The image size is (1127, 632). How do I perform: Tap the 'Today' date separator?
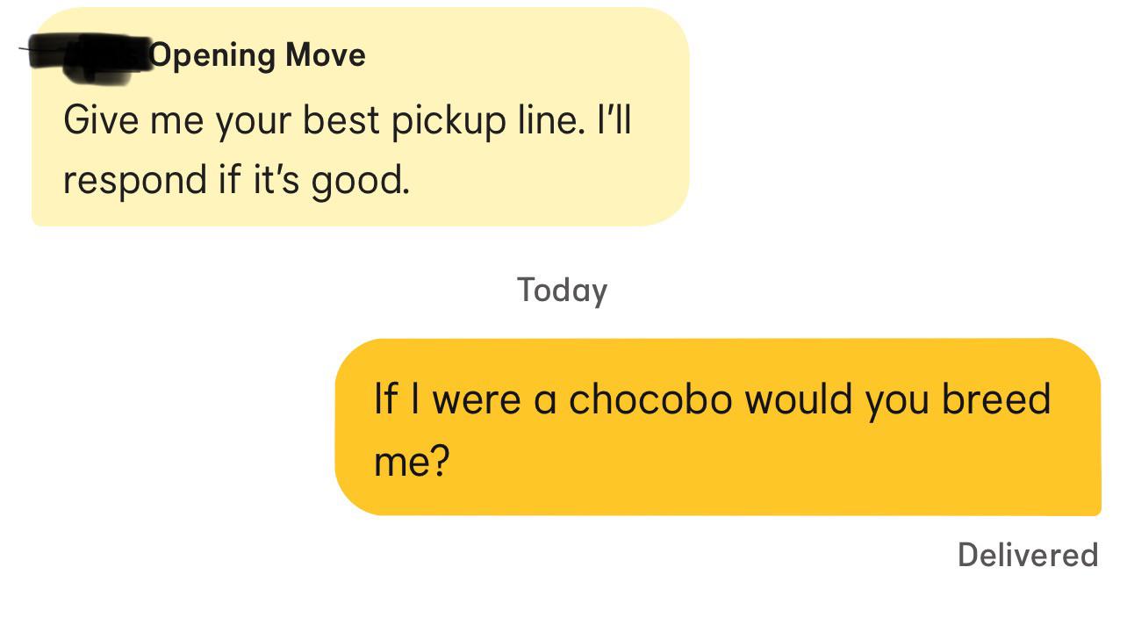tap(562, 291)
